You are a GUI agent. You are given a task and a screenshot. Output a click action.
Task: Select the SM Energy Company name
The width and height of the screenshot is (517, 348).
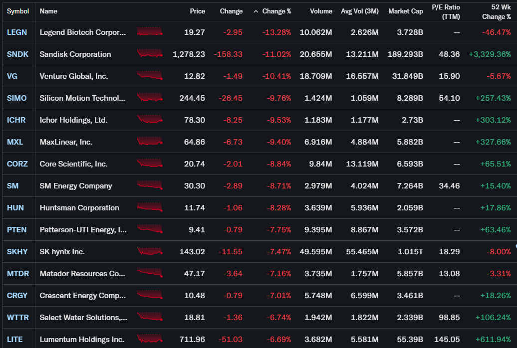point(76,186)
